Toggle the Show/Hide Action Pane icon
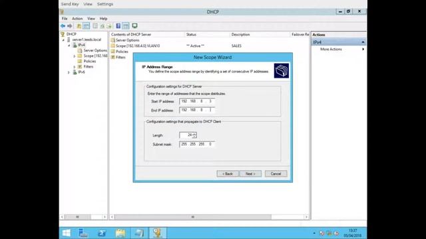The height and width of the screenshot is (239, 426). 126,26
